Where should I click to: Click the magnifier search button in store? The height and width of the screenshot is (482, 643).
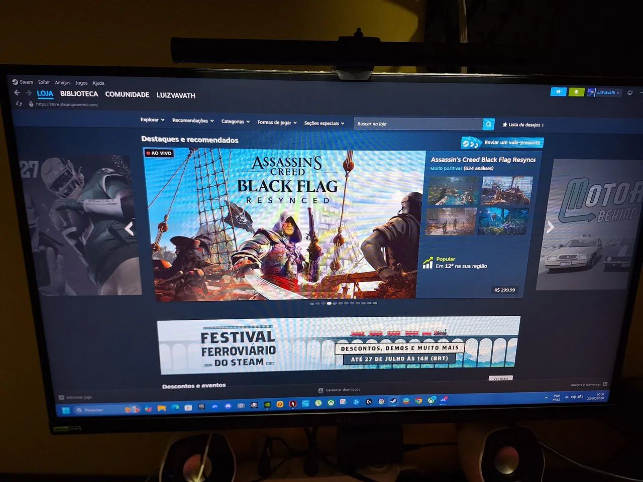pyautogui.click(x=488, y=124)
